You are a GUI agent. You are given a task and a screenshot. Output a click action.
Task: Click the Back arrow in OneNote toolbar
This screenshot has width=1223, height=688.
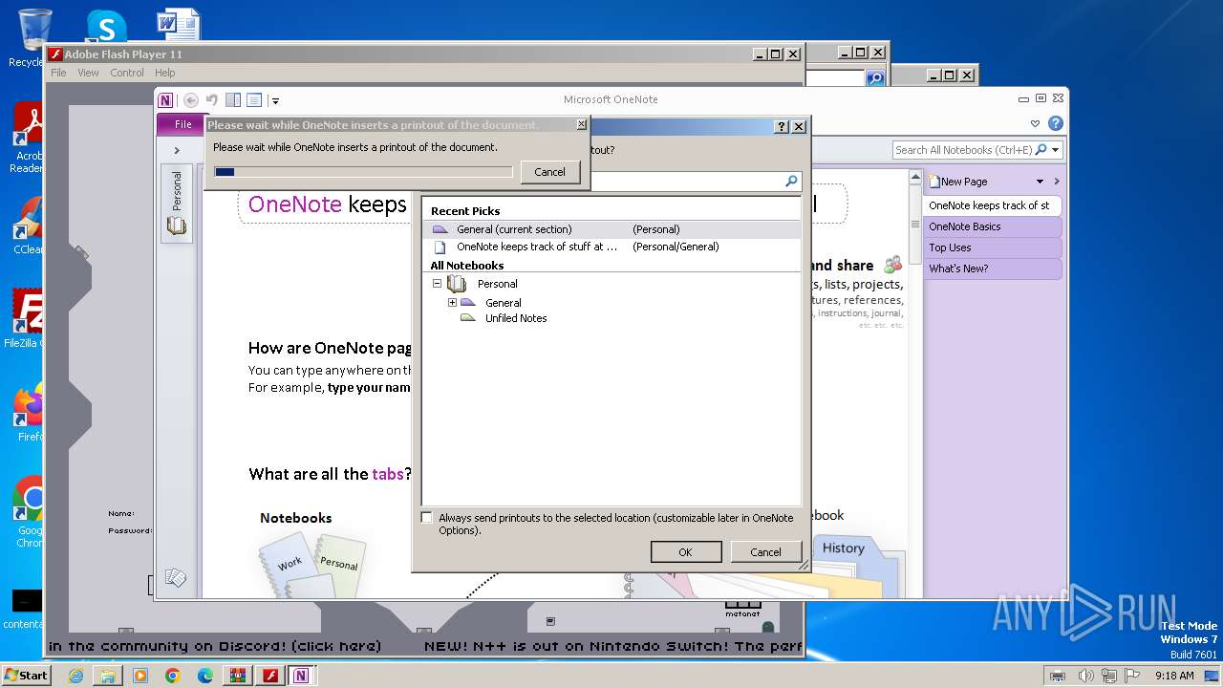coord(190,99)
